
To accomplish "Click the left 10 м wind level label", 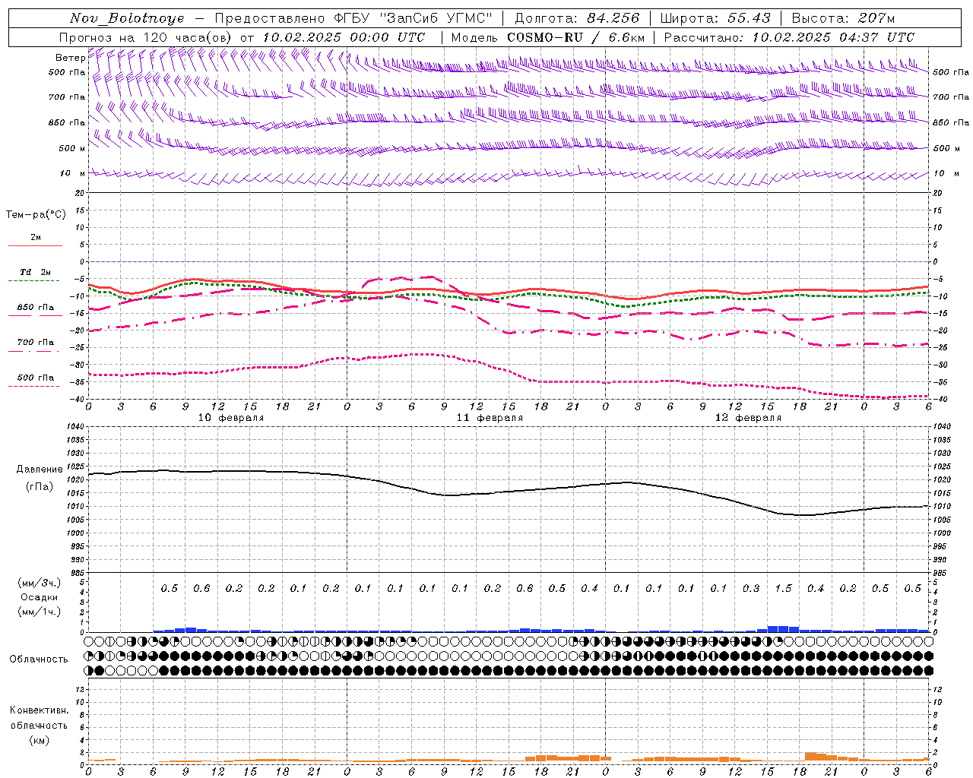I will tap(72, 173).
